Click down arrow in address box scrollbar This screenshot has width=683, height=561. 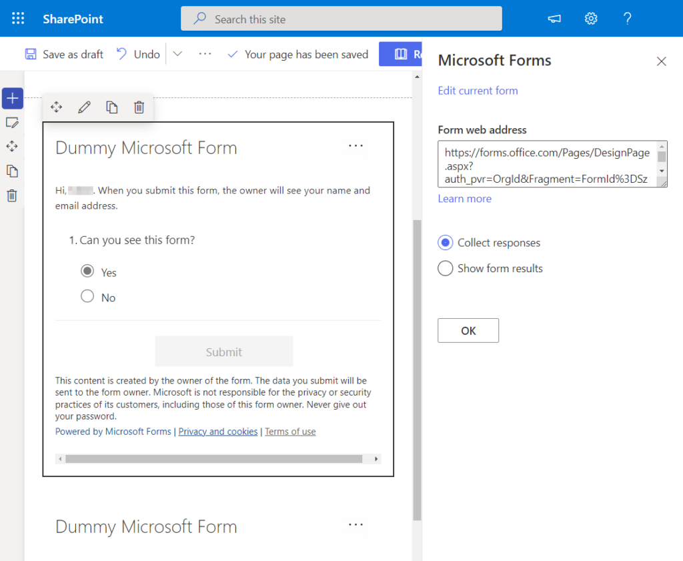(x=662, y=171)
